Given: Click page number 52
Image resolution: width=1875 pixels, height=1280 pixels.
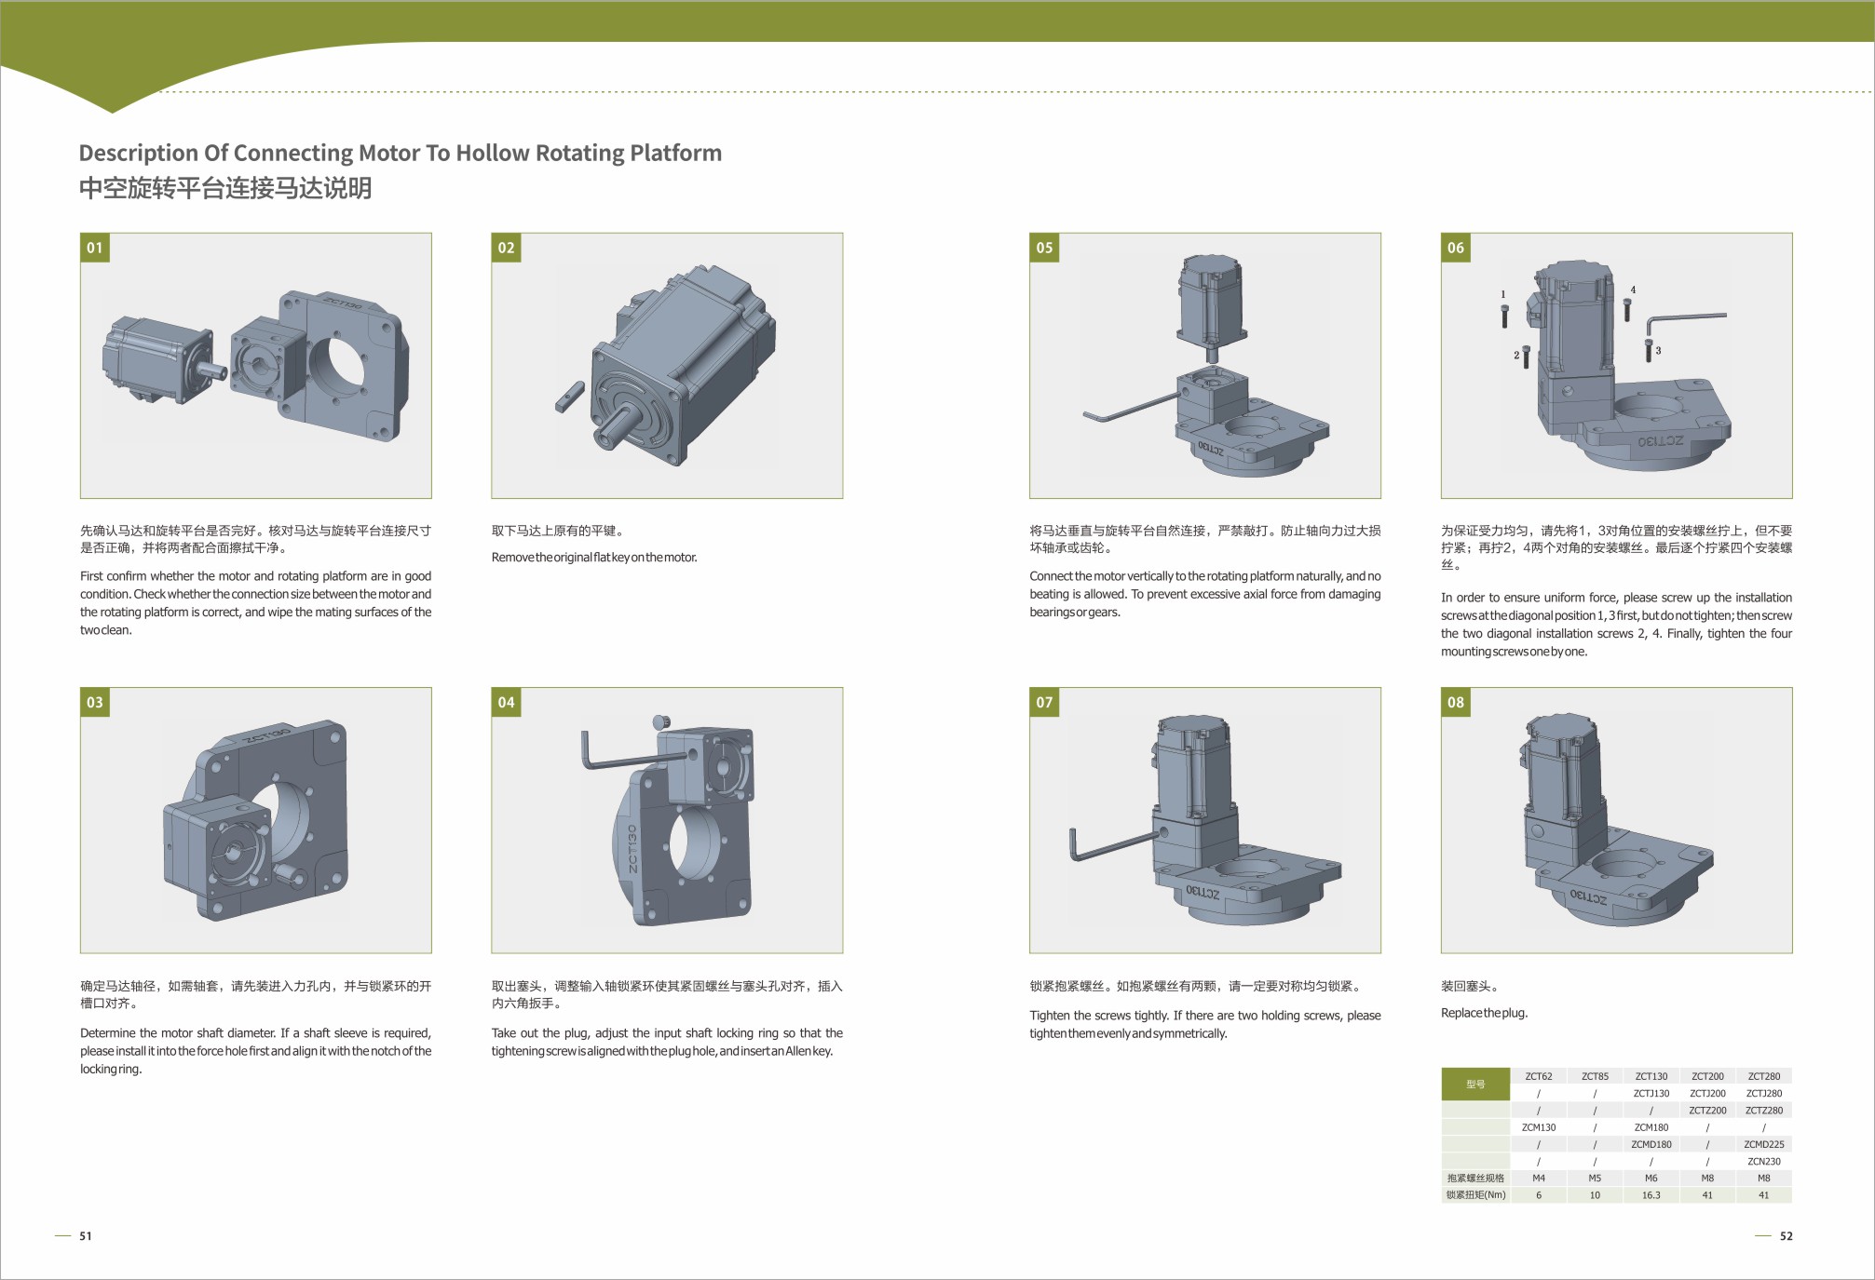Looking at the screenshot, I should click(1786, 1236).
